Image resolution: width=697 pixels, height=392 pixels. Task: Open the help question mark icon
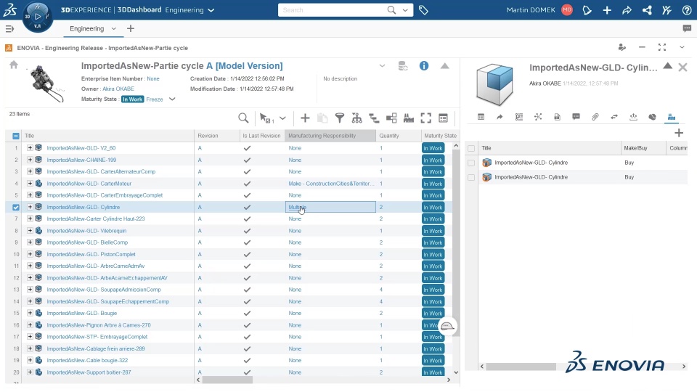[x=686, y=9]
